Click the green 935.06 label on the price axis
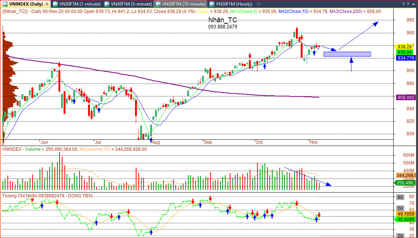The width and height of the screenshot is (418, 238). click(x=404, y=52)
